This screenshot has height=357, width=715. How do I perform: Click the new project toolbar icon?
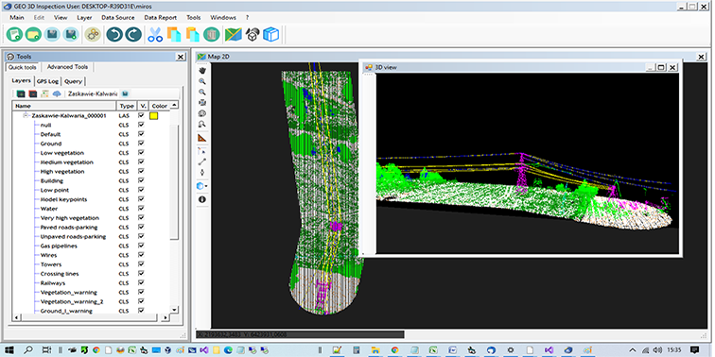[15, 34]
